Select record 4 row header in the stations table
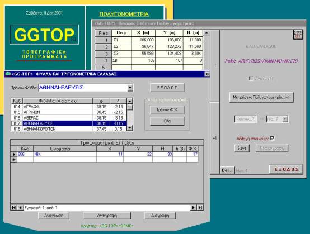The width and height of the screenshot is (310, 234). click(104, 60)
